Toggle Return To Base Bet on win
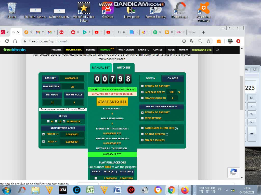Screen dimensions: 261x195 [x=142, y=86]
